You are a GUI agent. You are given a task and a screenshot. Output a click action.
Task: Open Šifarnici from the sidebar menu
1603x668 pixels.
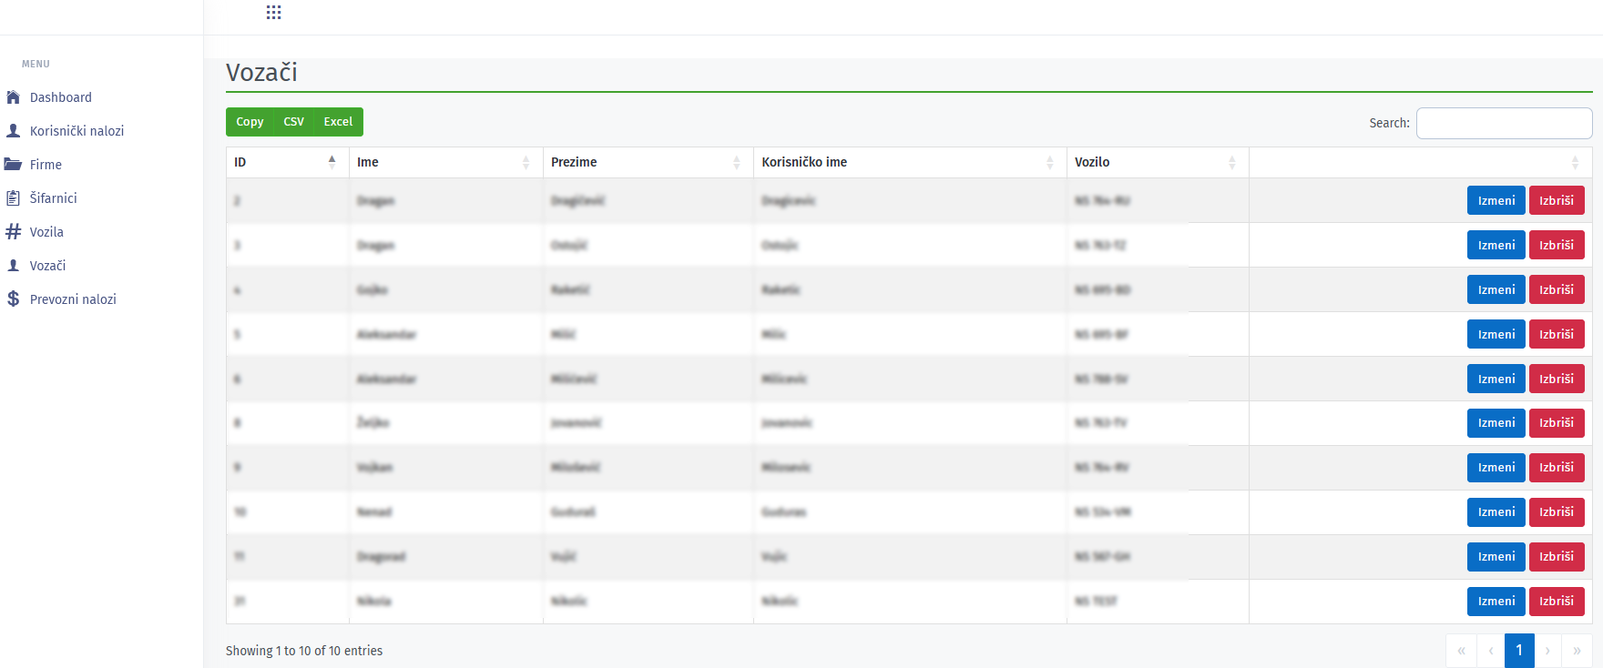point(53,198)
